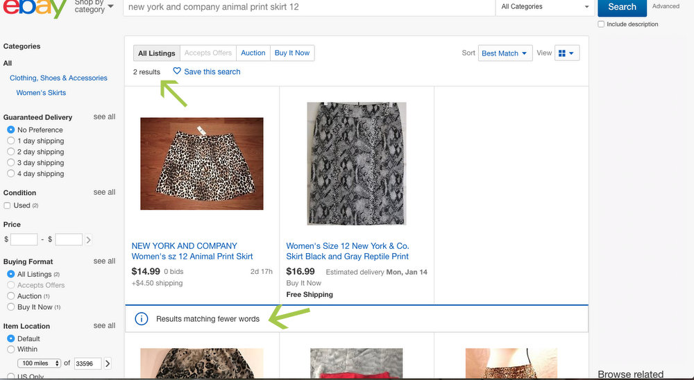Click the info icon beside Results matching fewer words

[141, 318]
